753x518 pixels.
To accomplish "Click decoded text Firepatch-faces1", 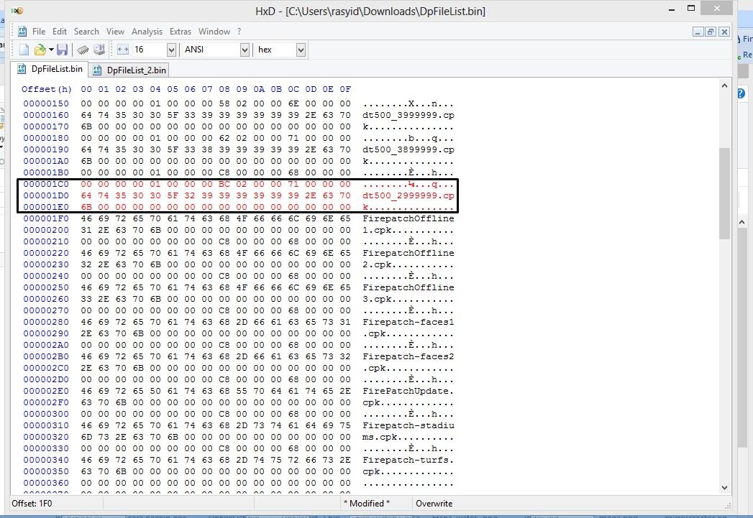I will coord(409,323).
